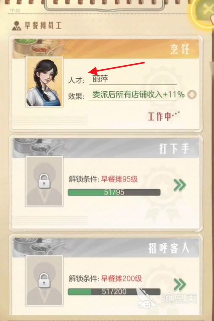Select the 烹饪 role header
The width and height of the screenshot is (214, 321).
(x=106, y=49)
